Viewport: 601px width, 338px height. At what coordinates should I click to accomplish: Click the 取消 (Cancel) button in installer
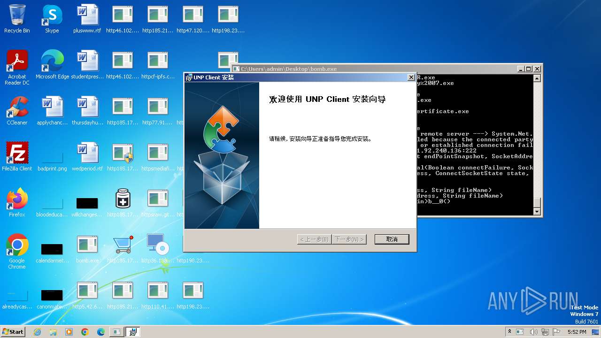[392, 239]
